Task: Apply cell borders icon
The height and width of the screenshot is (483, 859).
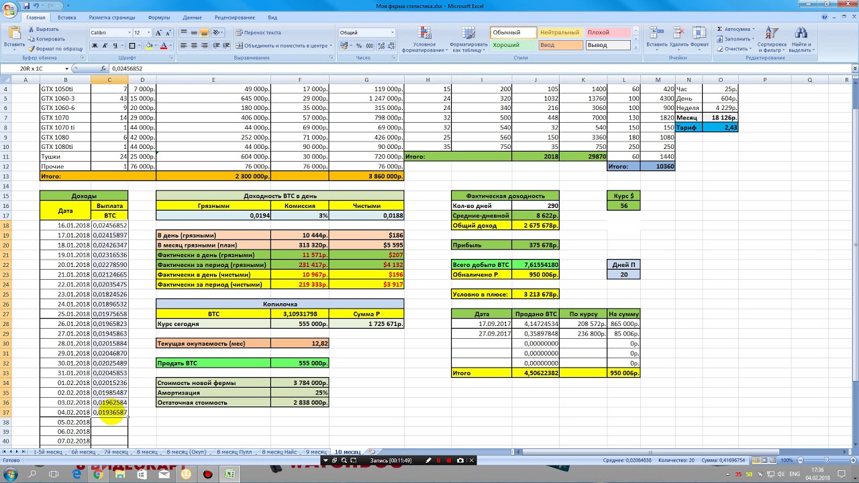Action: pos(132,46)
